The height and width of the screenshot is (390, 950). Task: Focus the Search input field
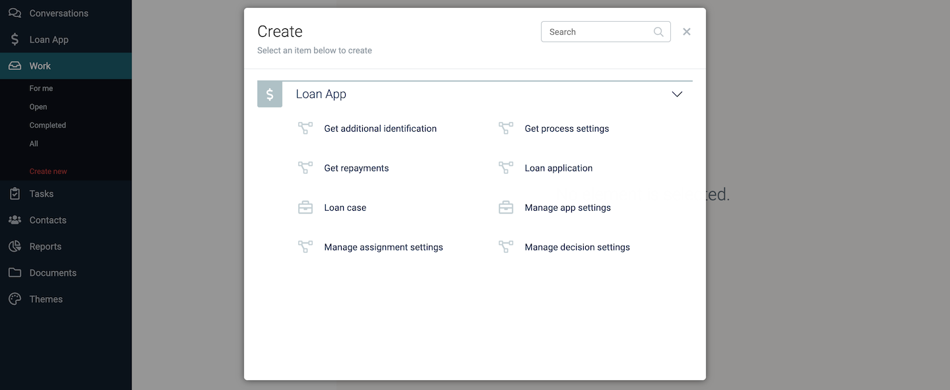[x=597, y=32]
